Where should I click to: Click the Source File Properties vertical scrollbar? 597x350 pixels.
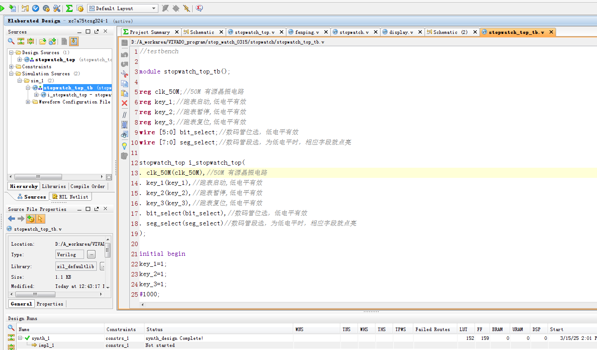108,251
